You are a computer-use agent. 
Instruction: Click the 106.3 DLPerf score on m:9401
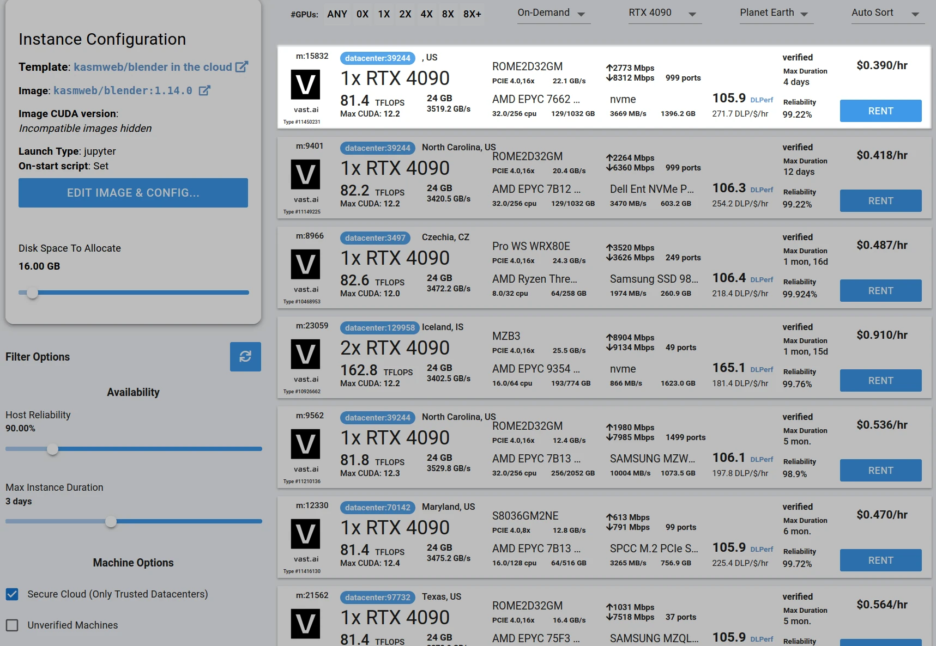[729, 188]
